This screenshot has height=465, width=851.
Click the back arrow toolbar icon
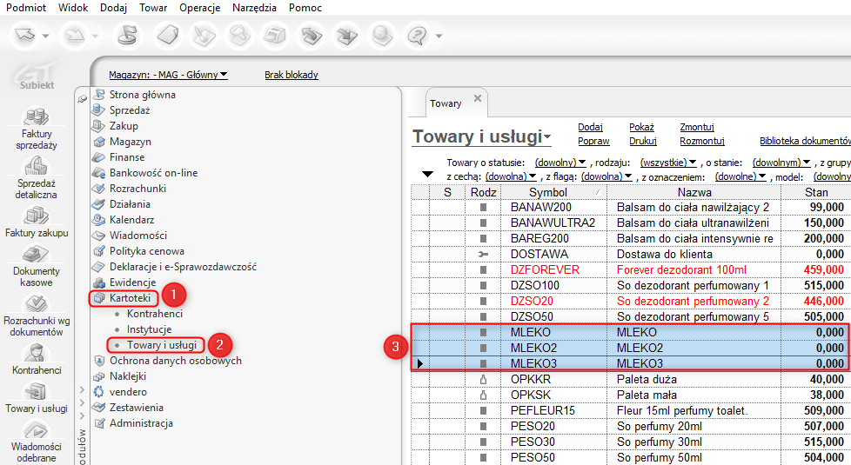(25, 36)
